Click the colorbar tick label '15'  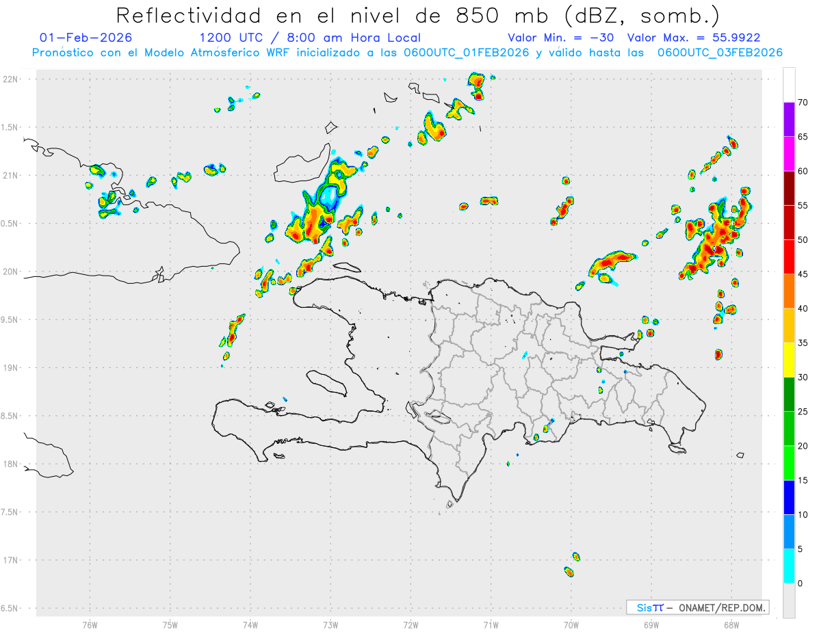pos(803,480)
